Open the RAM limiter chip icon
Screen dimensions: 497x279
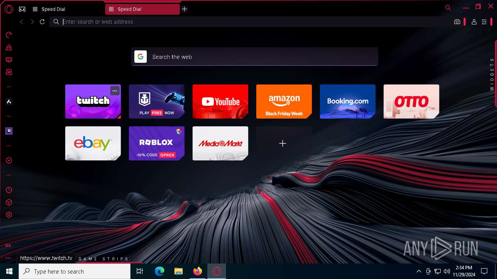coord(9,72)
